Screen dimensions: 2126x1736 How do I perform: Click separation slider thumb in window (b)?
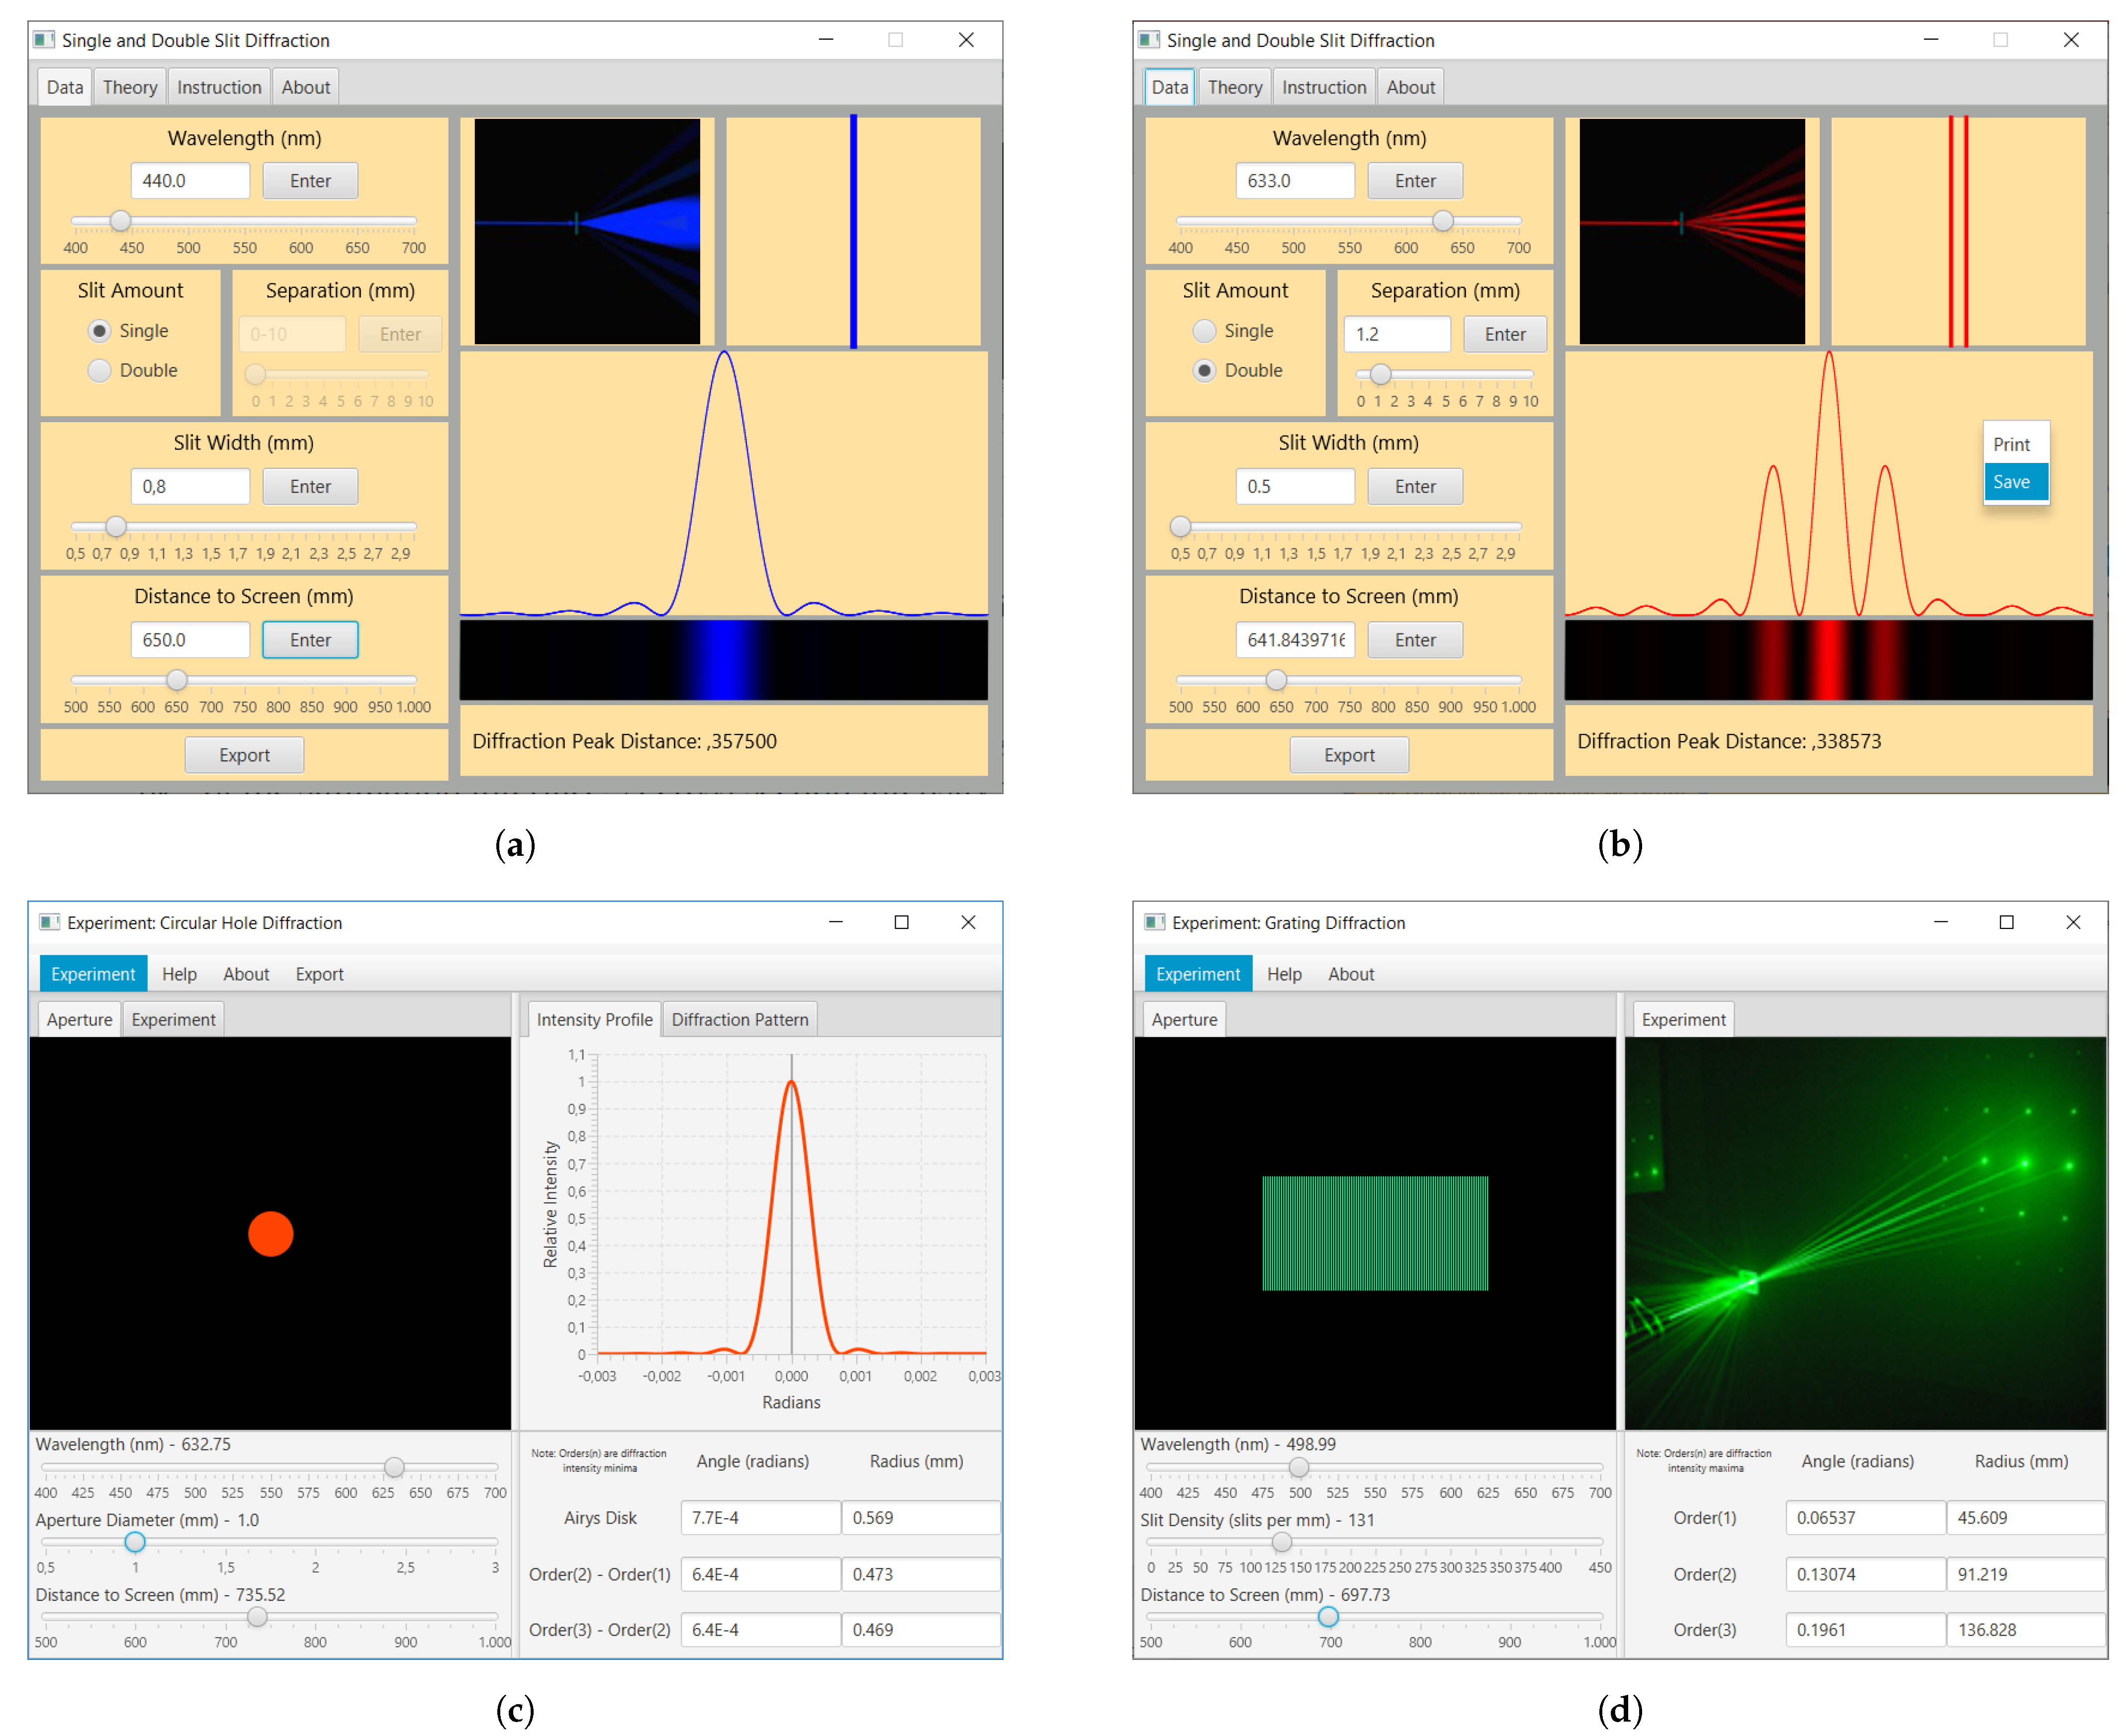[x=1382, y=375]
